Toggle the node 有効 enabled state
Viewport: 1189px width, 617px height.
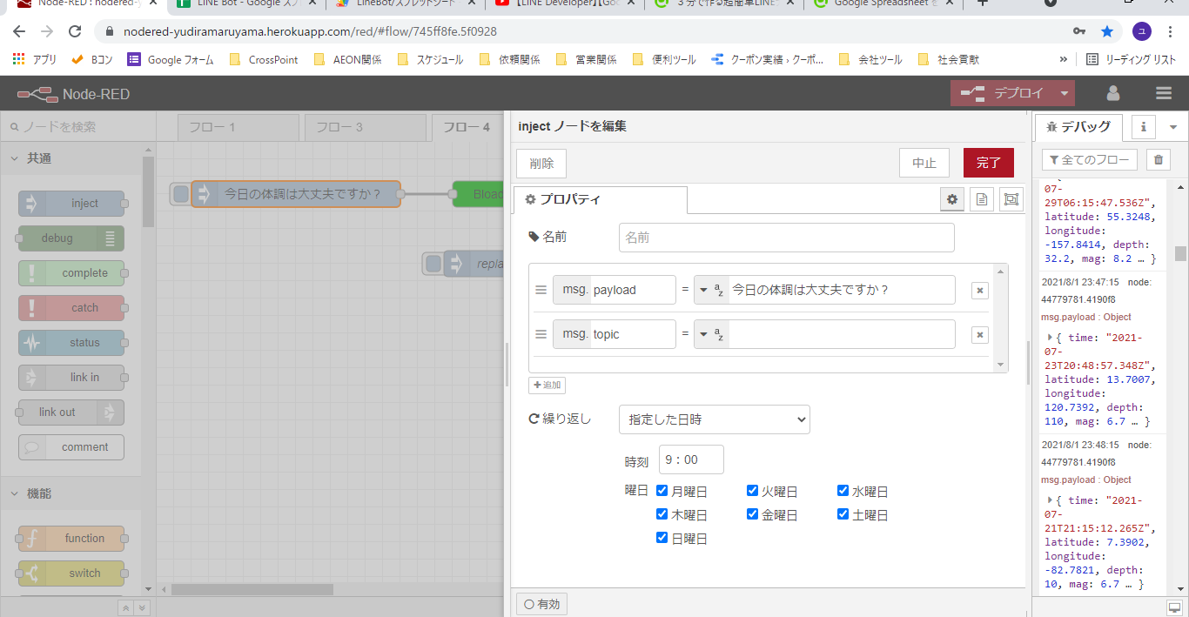pyautogui.click(x=541, y=604)
